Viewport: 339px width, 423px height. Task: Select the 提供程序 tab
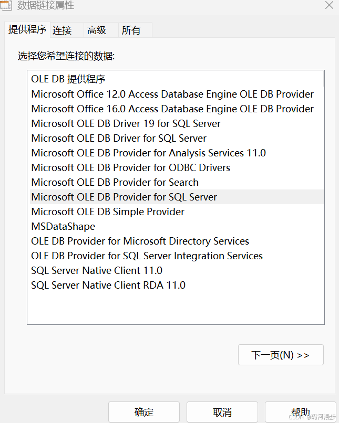coord(27,29)
